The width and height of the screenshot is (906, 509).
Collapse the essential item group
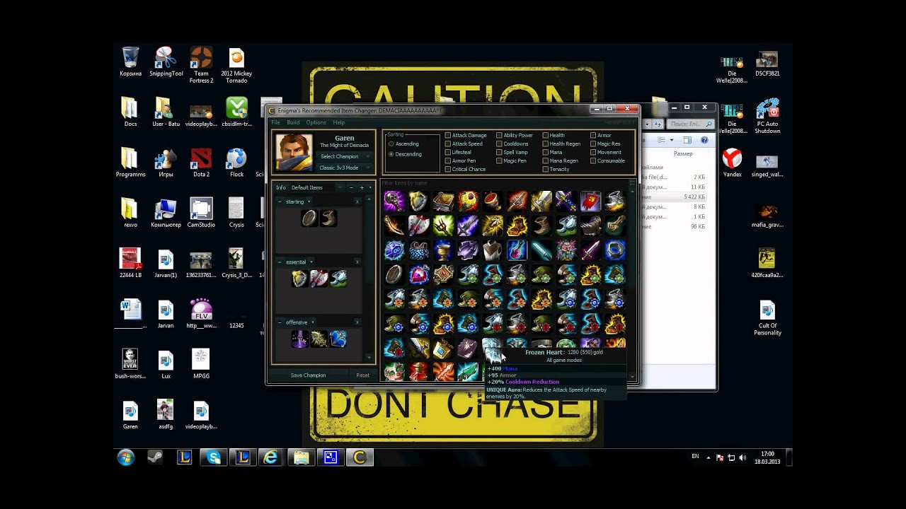pos(280,262)
